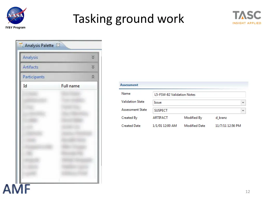Sort by the Full name column header
This screenshot has width=266, height=199.
70,86
